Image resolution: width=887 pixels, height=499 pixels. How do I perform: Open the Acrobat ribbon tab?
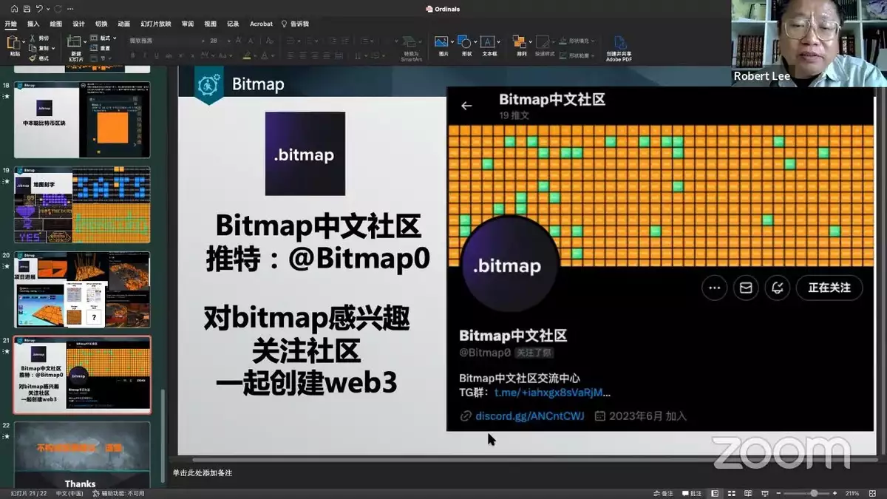pos(261,24)
